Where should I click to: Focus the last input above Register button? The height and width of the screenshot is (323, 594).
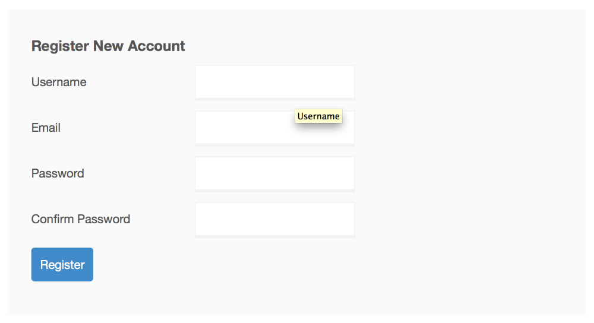click(x=274, y=219)
